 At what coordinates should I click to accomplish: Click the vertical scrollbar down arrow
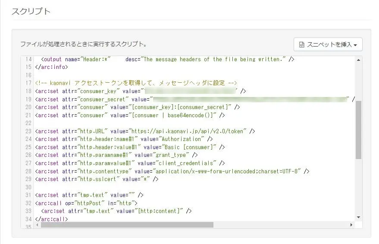359,217
